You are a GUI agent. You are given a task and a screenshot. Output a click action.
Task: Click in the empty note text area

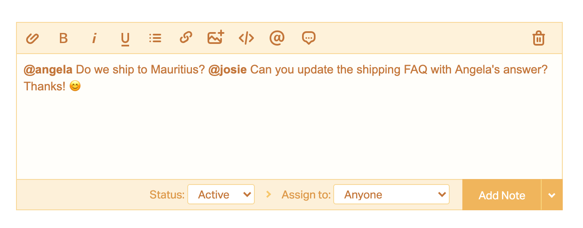289,135
